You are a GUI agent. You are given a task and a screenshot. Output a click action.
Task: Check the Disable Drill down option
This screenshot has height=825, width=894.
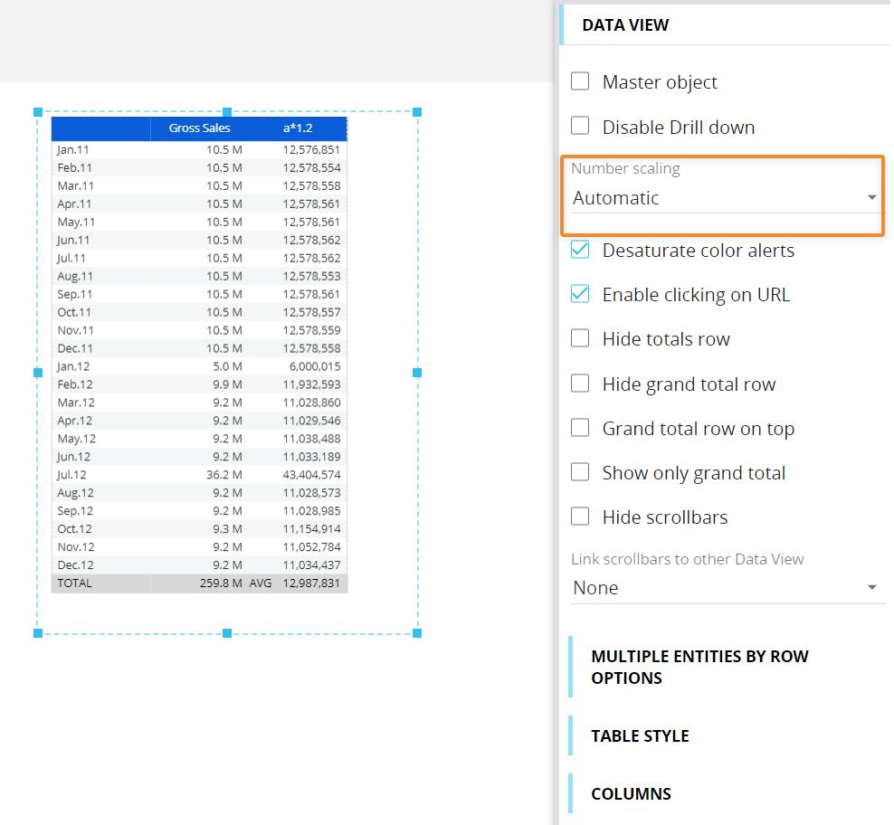pos(580,126)
